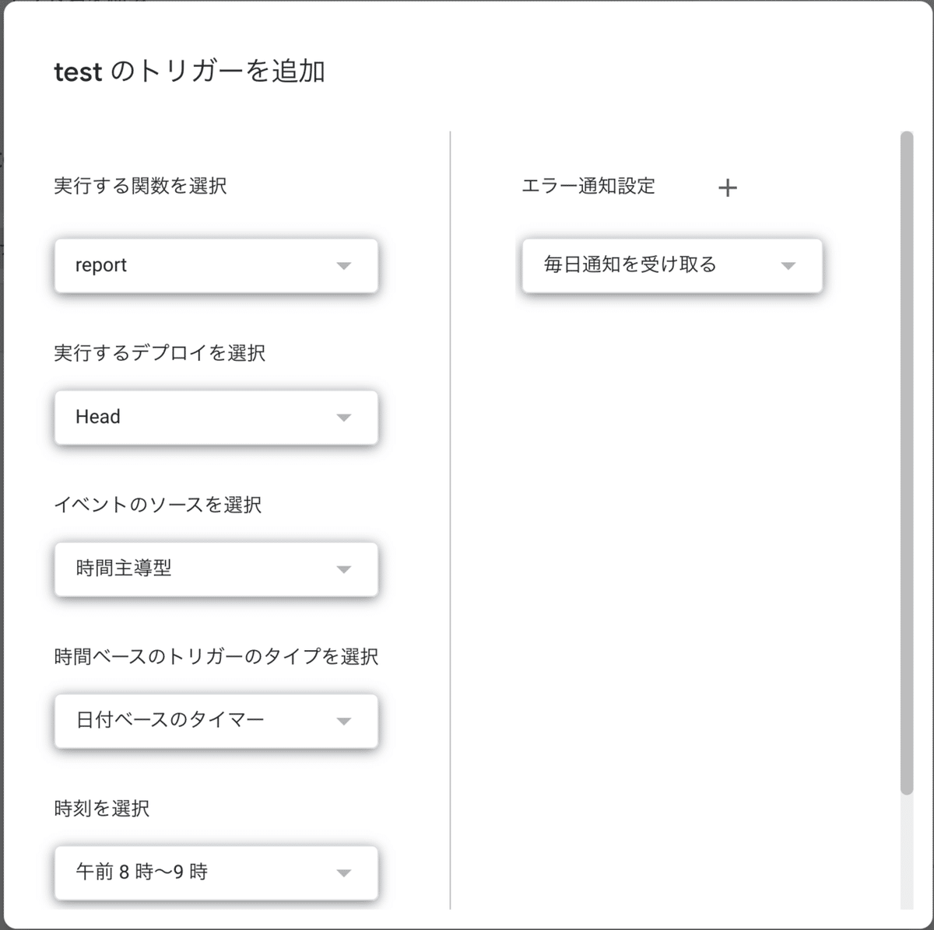The height and width of the screenshot is (930, 934).
Task: Open the 時刻を選択 dropdown for time range
Action: click(216, 872)
